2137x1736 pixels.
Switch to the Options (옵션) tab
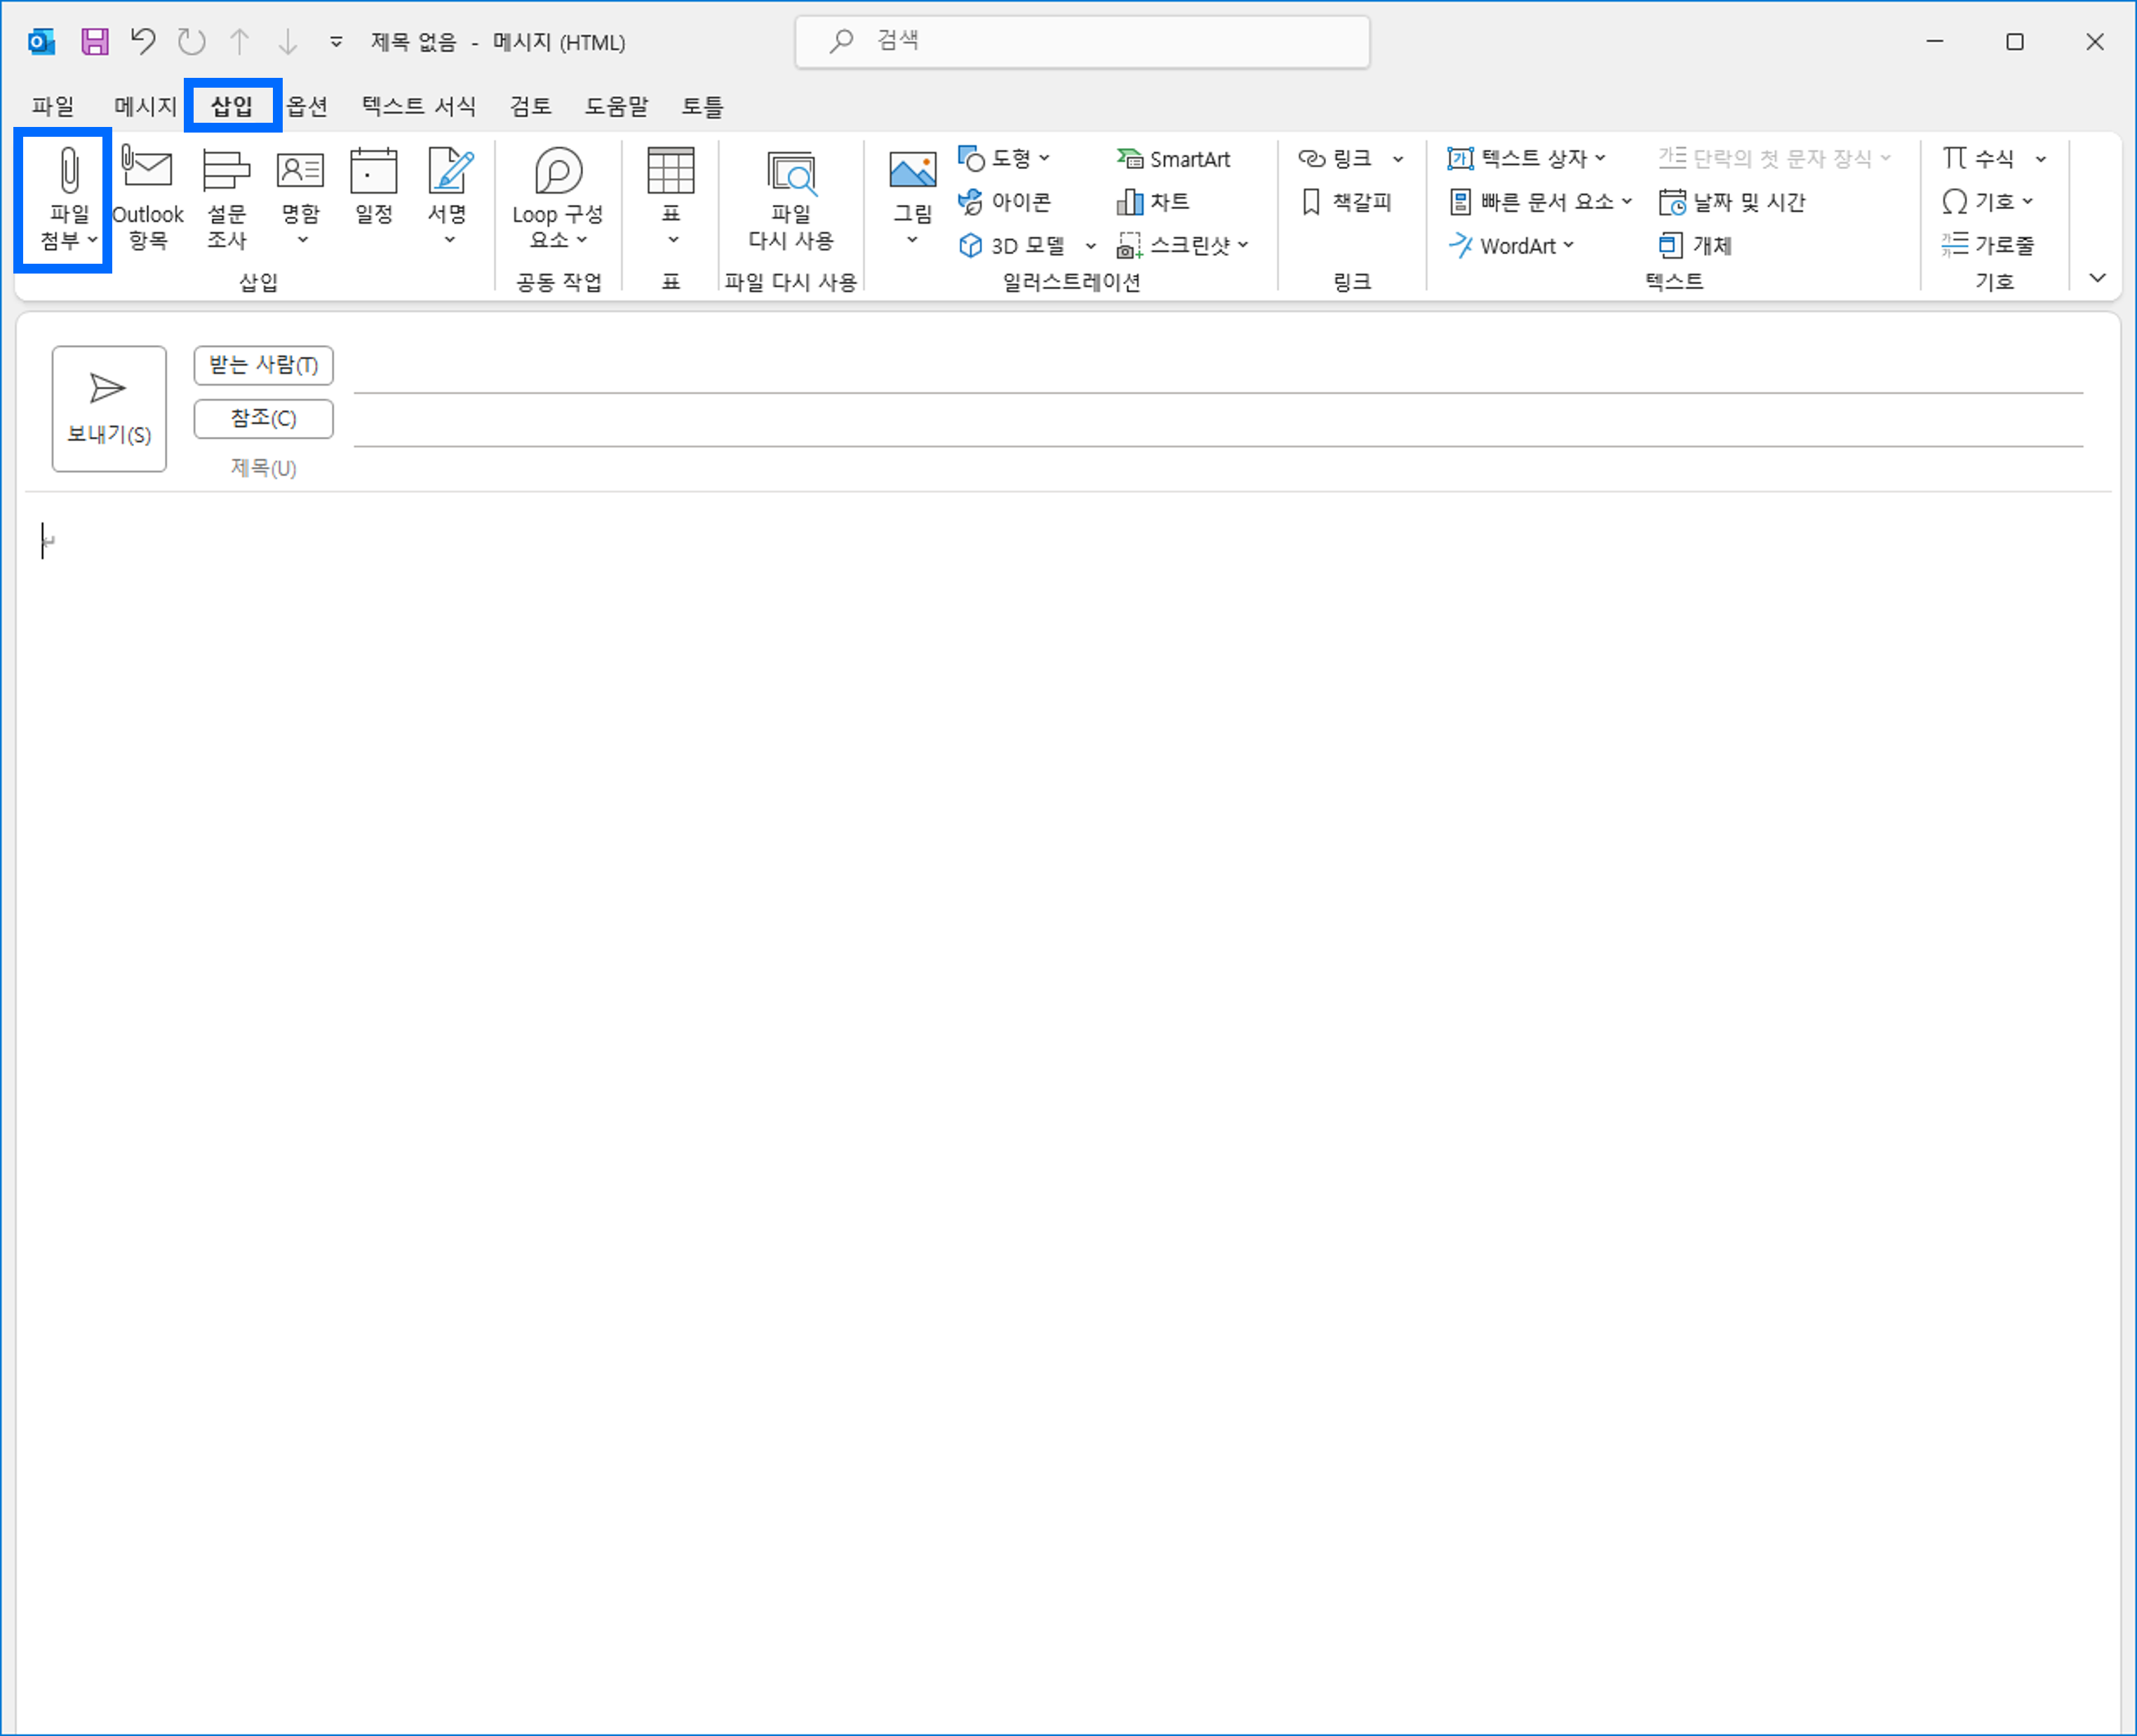(x=307, y=106)
